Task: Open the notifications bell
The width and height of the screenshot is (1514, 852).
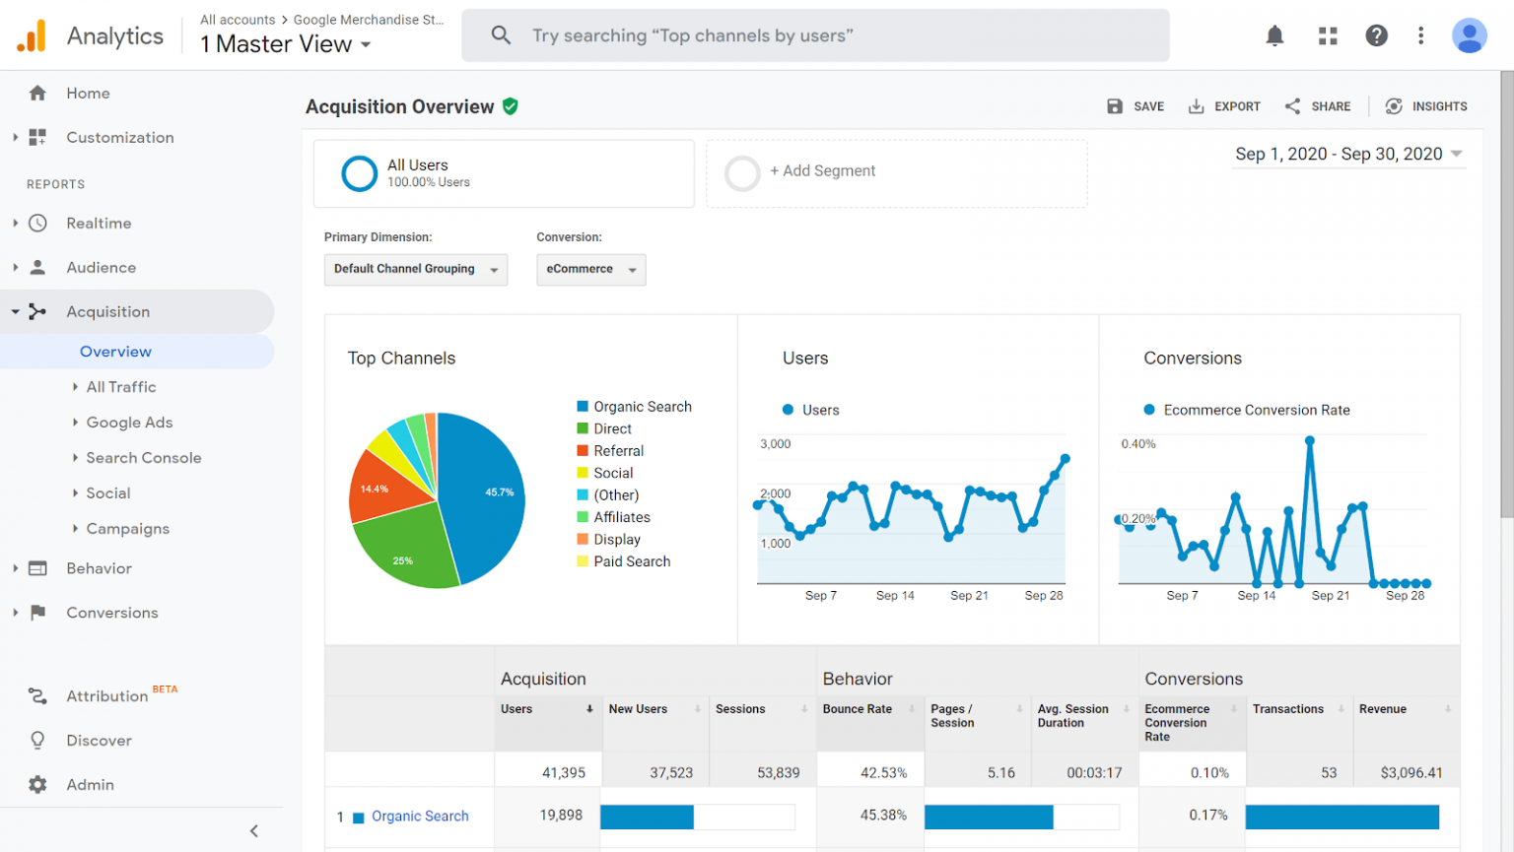Action: tap(1274, 36)
